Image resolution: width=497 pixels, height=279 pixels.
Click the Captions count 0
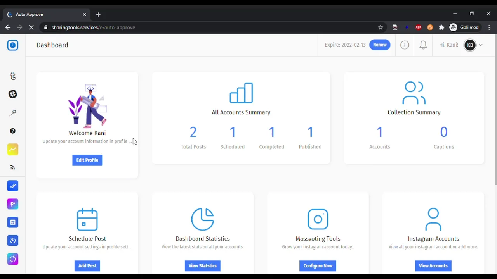tap(444, 133)
